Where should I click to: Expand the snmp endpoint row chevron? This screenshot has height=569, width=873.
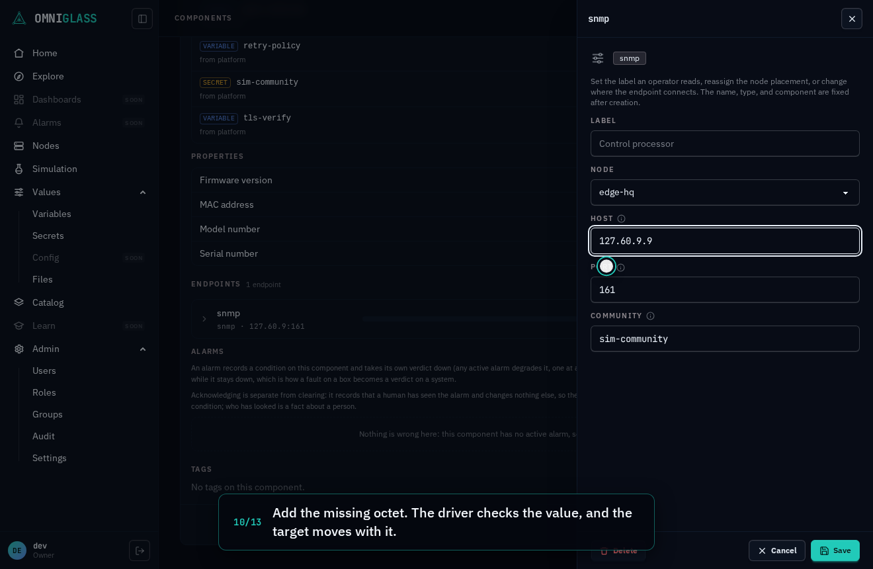(x=204, y=319)
